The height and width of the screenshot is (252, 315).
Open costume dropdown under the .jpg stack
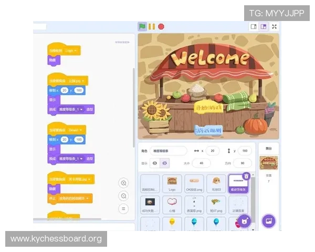(x=71, y=110)
